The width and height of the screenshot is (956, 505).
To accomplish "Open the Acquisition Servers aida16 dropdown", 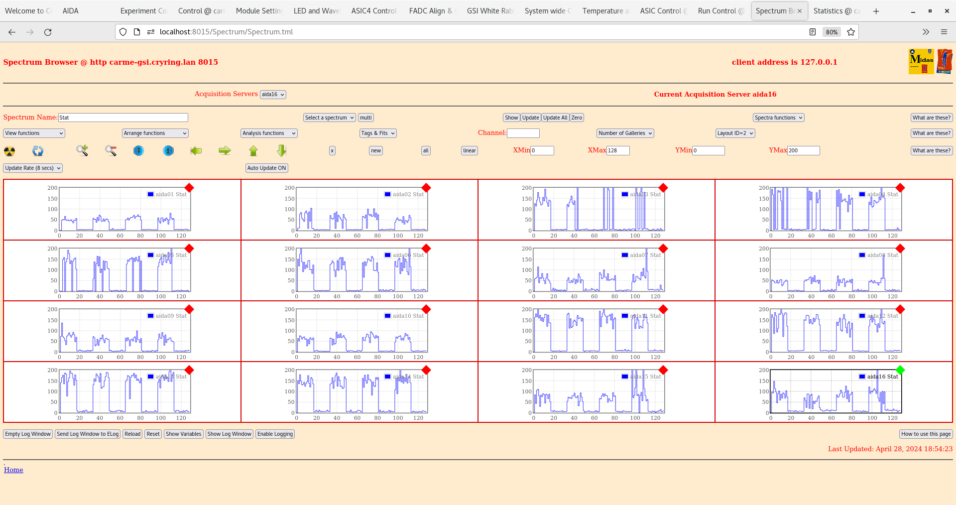I will 273,95.
